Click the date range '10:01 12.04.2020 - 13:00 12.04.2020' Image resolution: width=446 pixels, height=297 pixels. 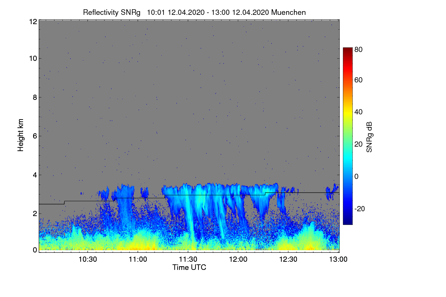pyautogui.click(x=208, y=12)
